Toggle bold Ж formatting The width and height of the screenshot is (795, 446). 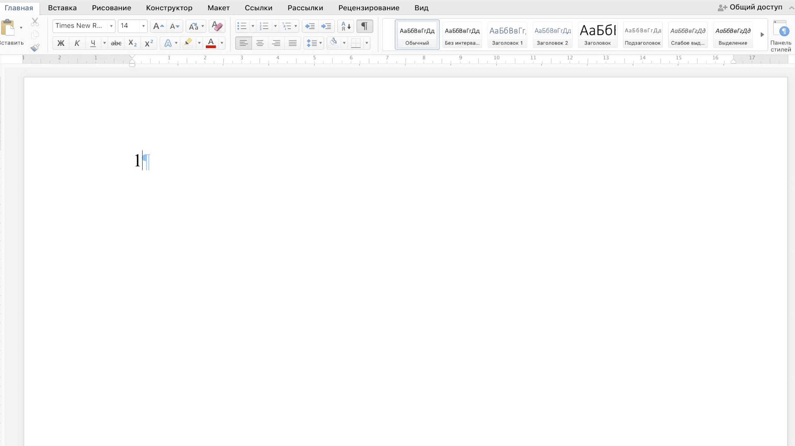coord(61,43)
